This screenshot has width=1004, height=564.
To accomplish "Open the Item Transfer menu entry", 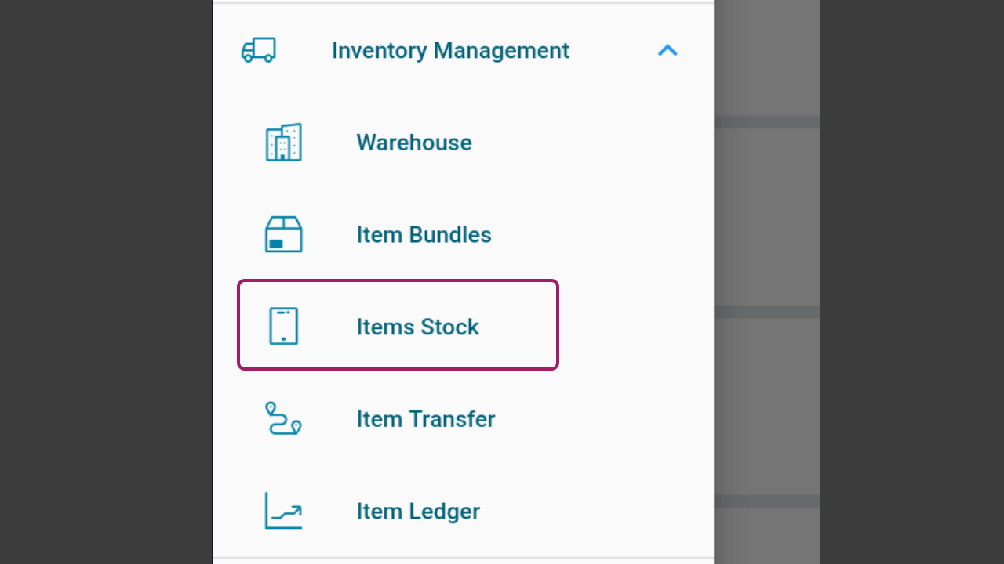I will [x=463, y=418].
